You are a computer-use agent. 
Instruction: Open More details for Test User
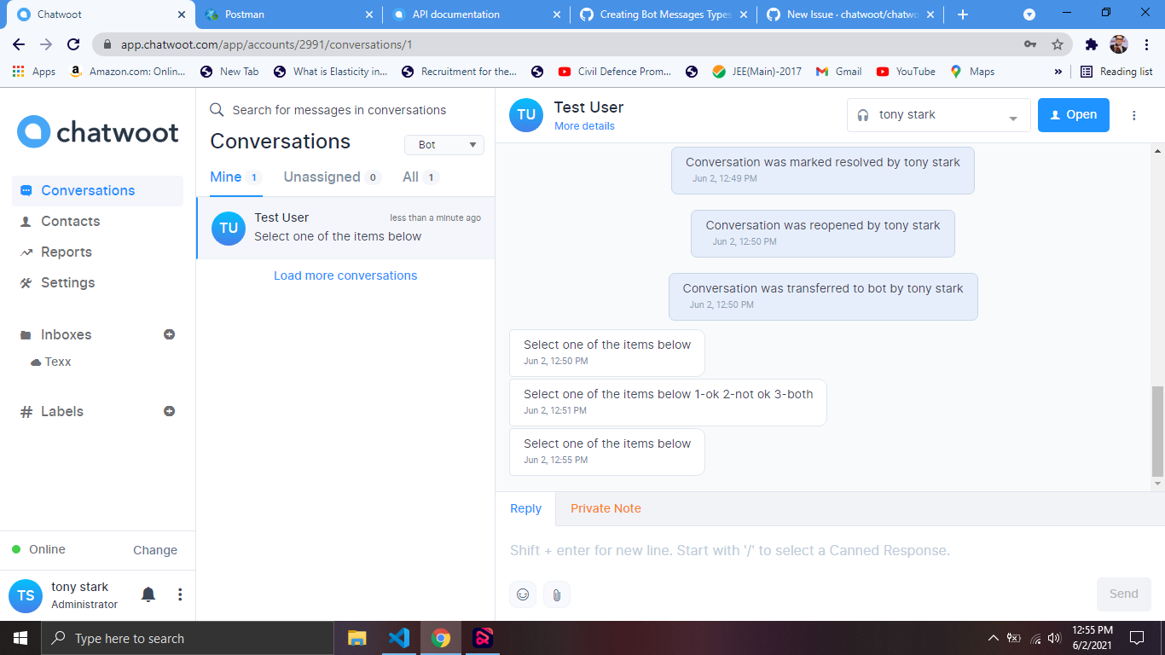pyautogui.click(x=584, y=125)
